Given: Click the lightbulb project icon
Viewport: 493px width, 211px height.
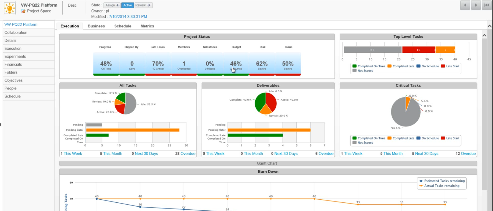Looking at the screenshot, I should click(10, 8).
